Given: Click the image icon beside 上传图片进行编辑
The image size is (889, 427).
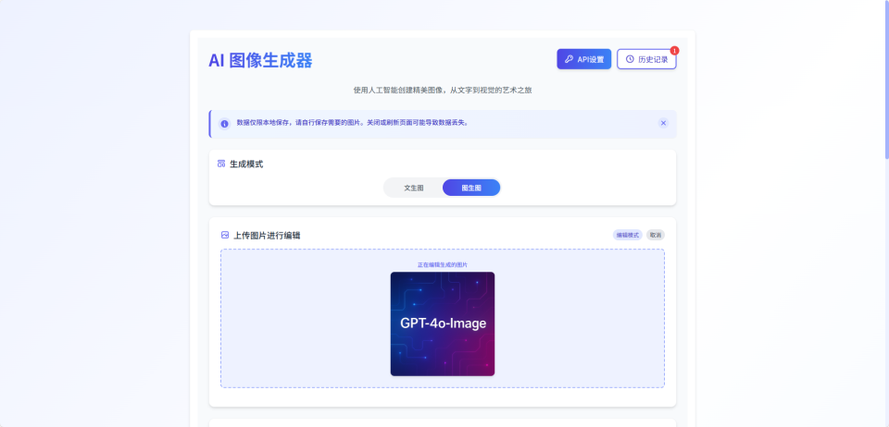Looking at the screenshot, I should click(225, 235).
